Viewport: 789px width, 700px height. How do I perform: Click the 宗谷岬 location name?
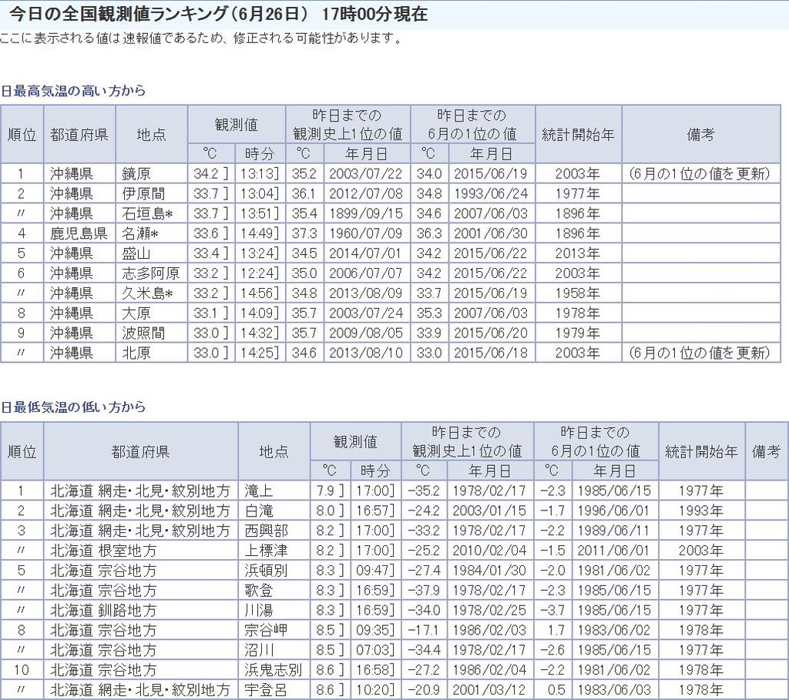(x=264, y=630)
